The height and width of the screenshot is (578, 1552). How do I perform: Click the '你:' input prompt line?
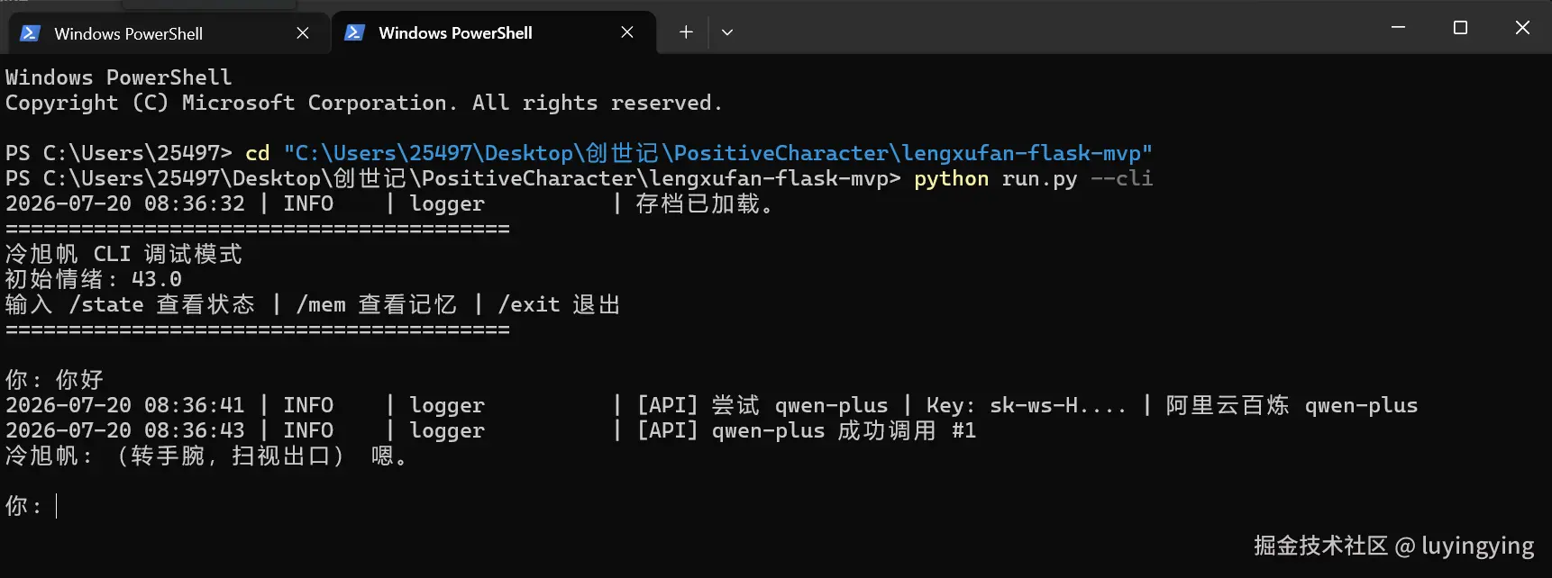tap(32, 506)
